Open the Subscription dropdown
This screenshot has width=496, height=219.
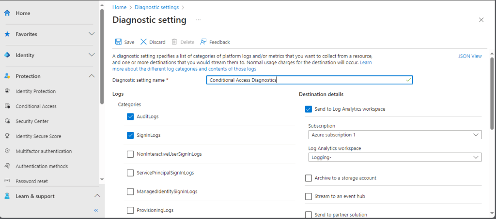coord(395,135)
